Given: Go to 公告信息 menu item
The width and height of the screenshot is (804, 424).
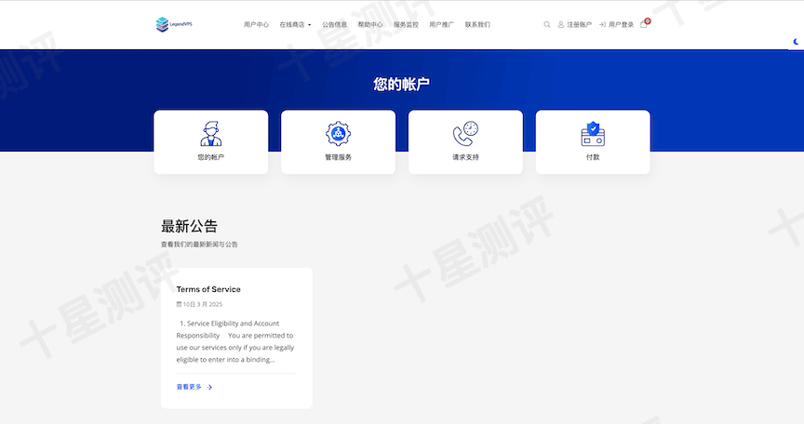Looking at the screenshot, I should [334, 25].
